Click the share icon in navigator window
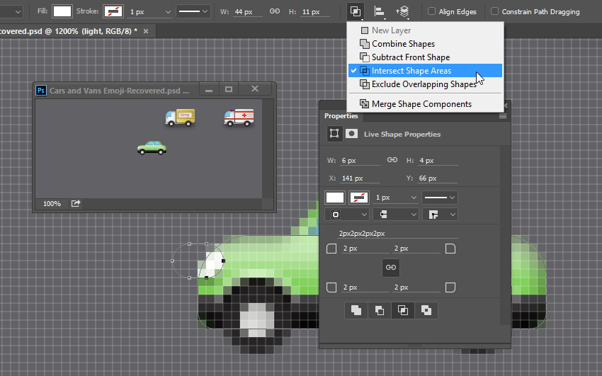Image resolution: width=602 pixels, height=376 pixels. [x=76, y=203]
